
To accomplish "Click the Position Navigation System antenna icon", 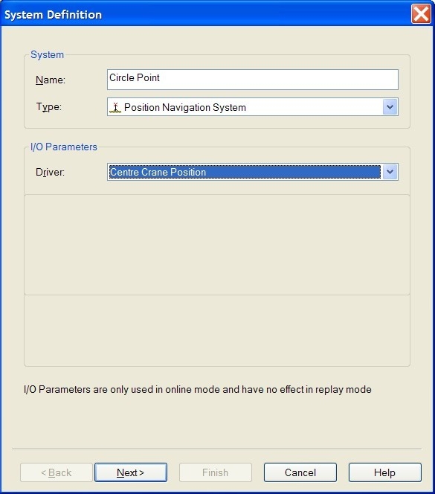I will click(115, 107).
